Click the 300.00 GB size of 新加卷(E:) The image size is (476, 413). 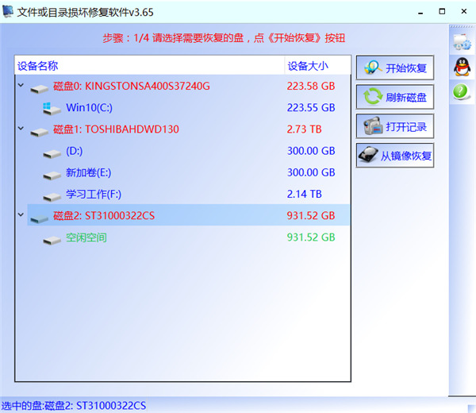[x=311, y=172]
